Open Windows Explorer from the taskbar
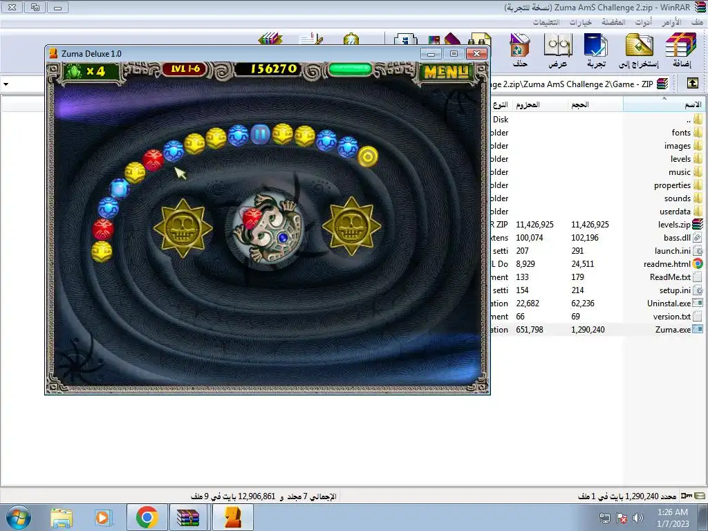Viewport: 708px width, 531px height. coord(62,518)
